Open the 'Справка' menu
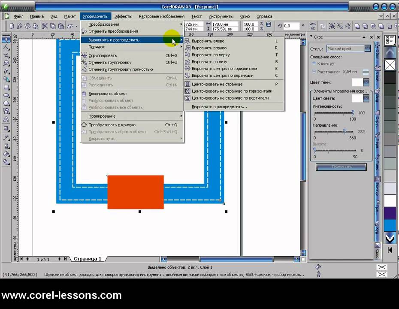 pos(264,16)
